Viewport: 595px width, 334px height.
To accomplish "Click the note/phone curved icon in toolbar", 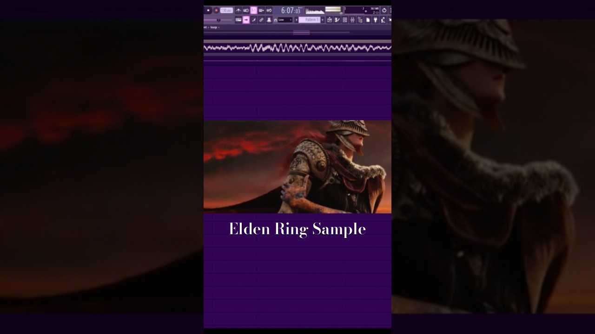I will 253,20.
